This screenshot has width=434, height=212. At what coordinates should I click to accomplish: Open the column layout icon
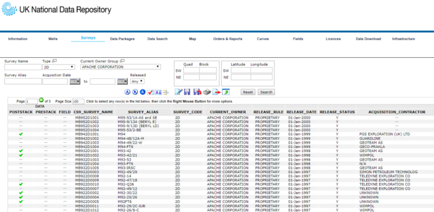tap(165, 92)
